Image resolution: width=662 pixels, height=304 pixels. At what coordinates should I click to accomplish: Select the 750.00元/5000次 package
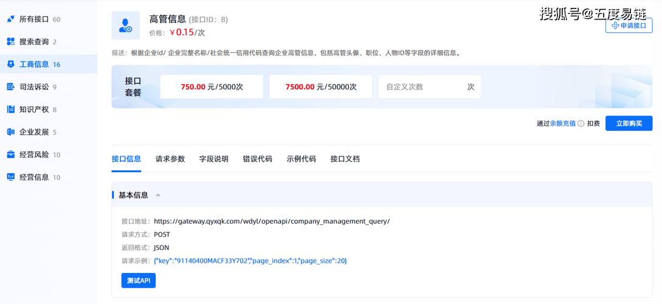click(x=212, y=86)
